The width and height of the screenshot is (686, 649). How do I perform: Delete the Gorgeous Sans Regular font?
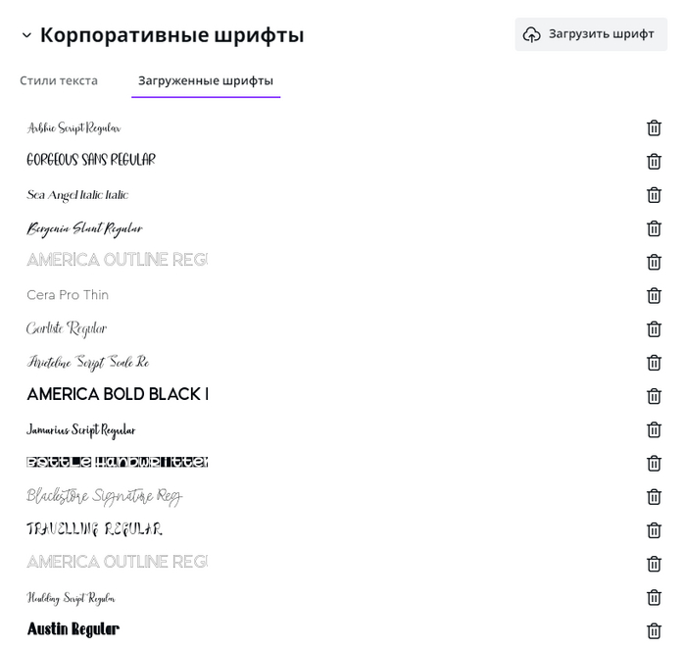pyautogui.click(x=654, y=162)
